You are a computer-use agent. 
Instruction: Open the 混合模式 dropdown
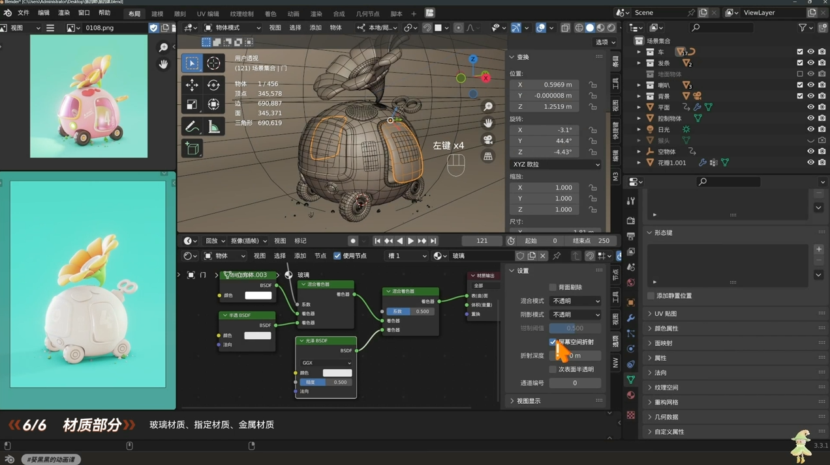click(x=575, y=301)
